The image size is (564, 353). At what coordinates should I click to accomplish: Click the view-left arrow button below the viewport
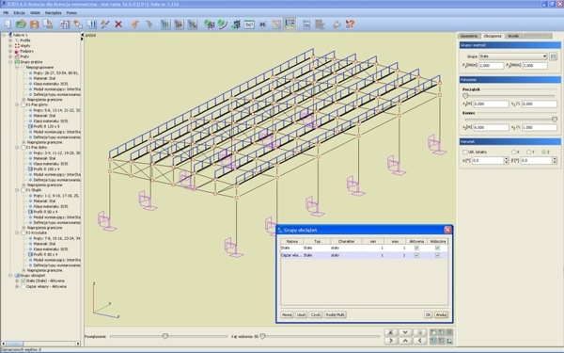coord(420,341)
